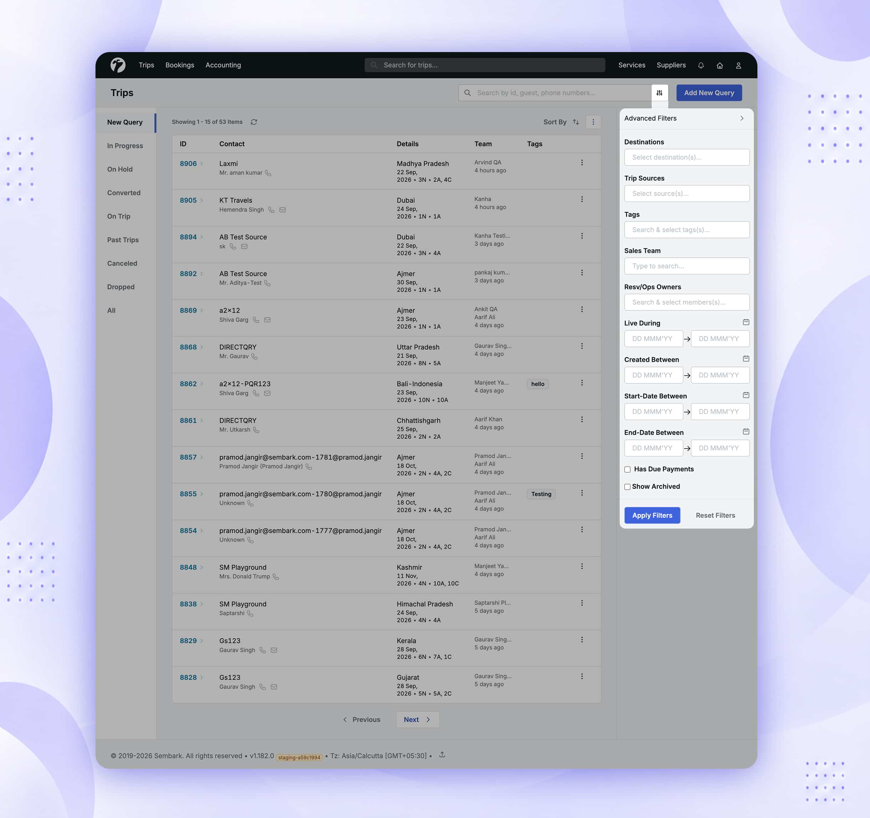The image size is (870, 818).
Task: Click the hello tag on trip 8862
Action: (538, 384)
